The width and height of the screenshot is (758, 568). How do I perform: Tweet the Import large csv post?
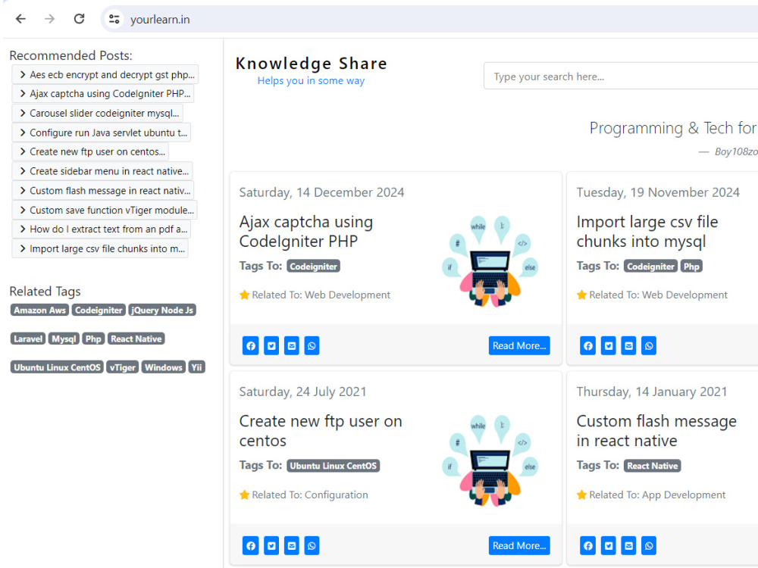(609, 346)
